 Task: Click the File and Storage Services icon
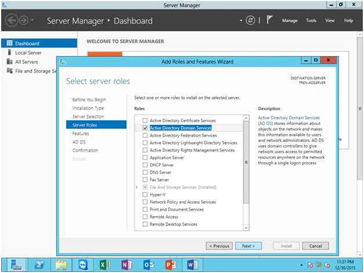coord(9,71)
